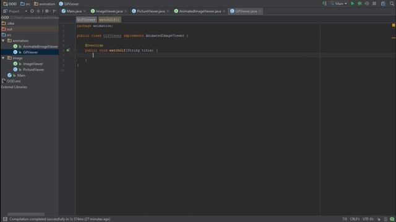Screen dimensions: 396x222
Task: Click tool windows toggle icon in status bar
Action: click(x=5, y=220)
